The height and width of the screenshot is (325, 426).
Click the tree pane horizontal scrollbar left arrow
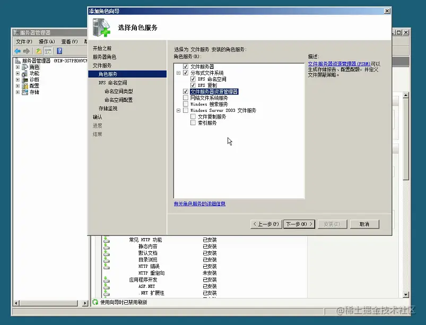(x=16, y=303)
